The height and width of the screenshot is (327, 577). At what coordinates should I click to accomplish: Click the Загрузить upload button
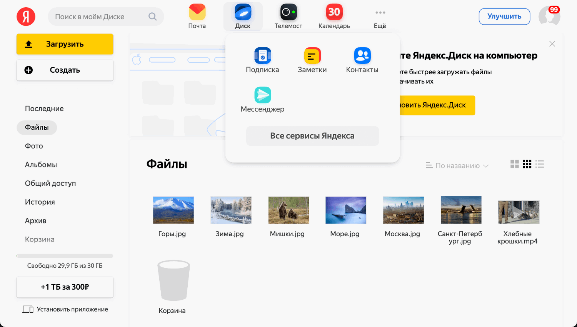(x=65, y=44)
